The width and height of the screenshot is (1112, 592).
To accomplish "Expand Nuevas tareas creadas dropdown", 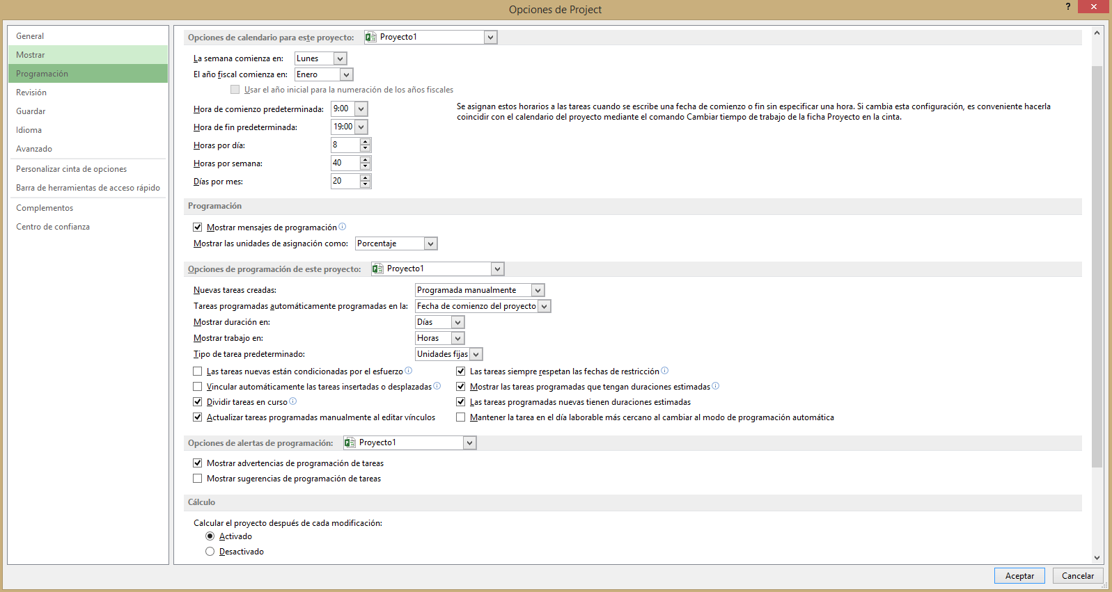I will coord(538,290).
